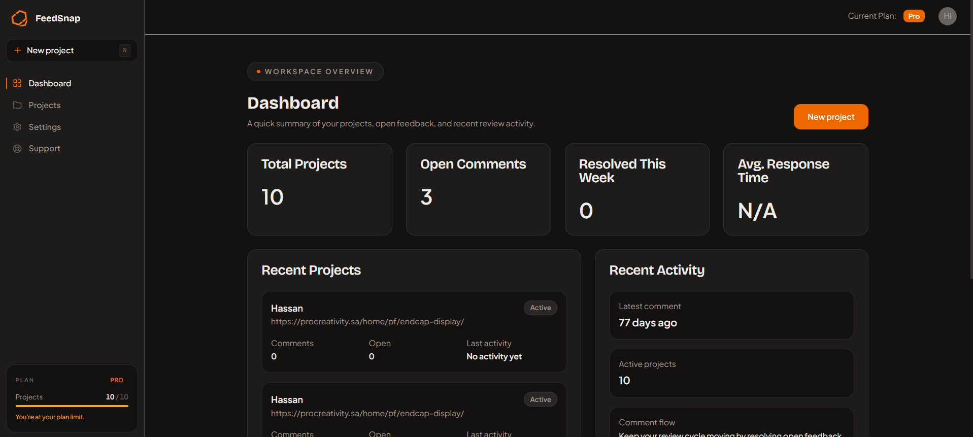Click the '77 days ago' latest comment value

(x=648, y=323)
